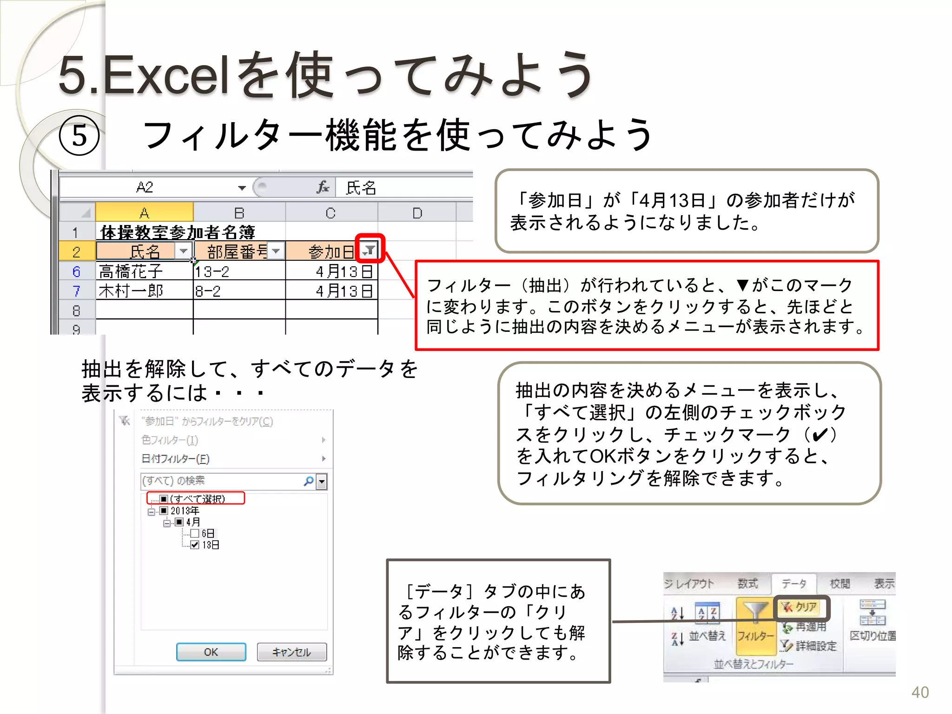This screenshot has width=952, height=714.
Task: Select column C header
Action: [x=331, y=212]
